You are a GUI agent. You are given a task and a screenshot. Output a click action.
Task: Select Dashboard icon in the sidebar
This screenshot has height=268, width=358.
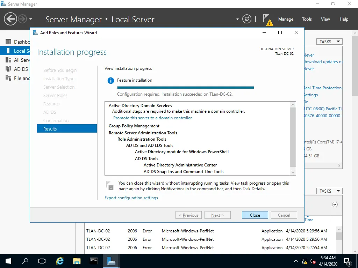(x=8, y=42)
